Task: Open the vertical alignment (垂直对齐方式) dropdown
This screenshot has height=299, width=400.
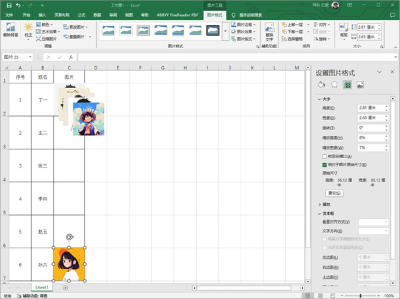Action: (373, 222)
